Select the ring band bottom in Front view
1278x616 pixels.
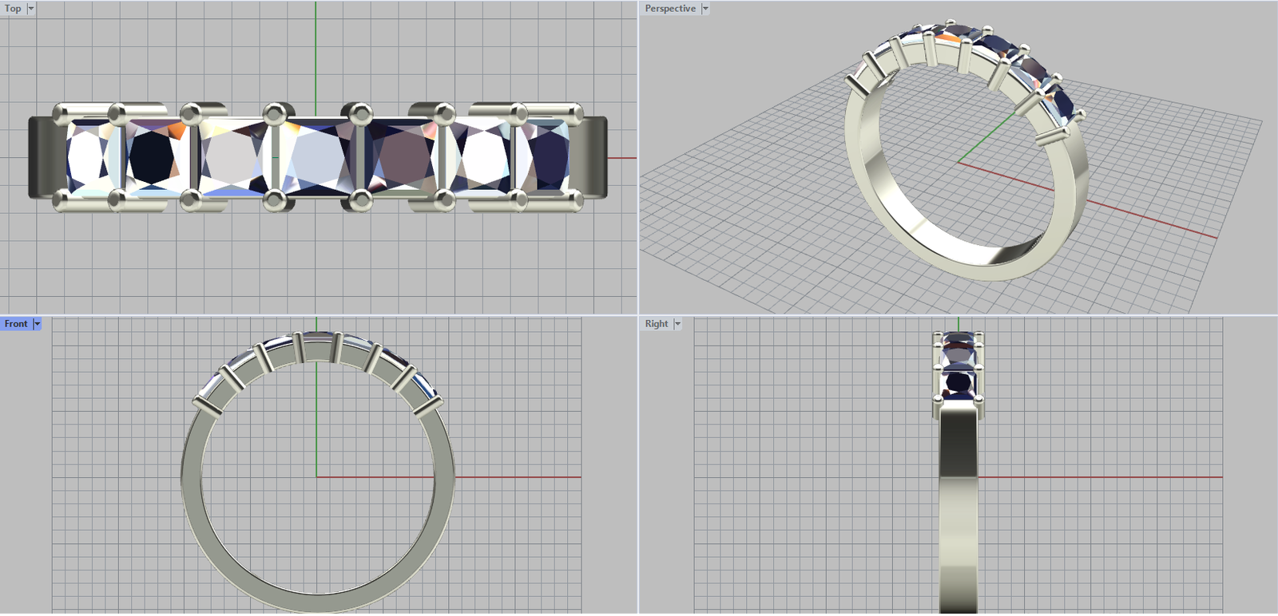(318, 603)
